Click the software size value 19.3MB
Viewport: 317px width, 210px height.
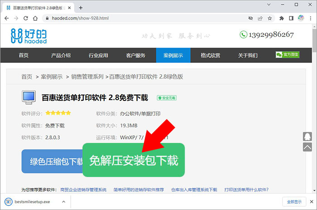[x=129, y=125]
